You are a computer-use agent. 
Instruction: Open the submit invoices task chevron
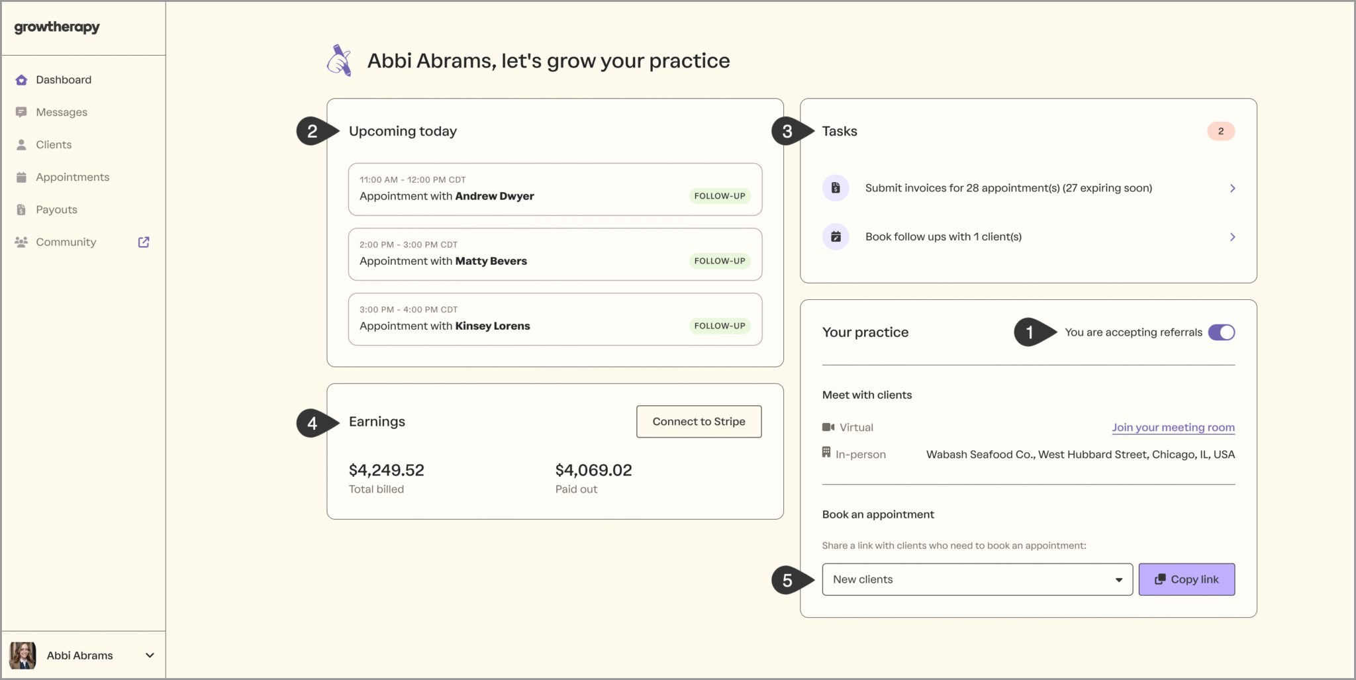1232,189
